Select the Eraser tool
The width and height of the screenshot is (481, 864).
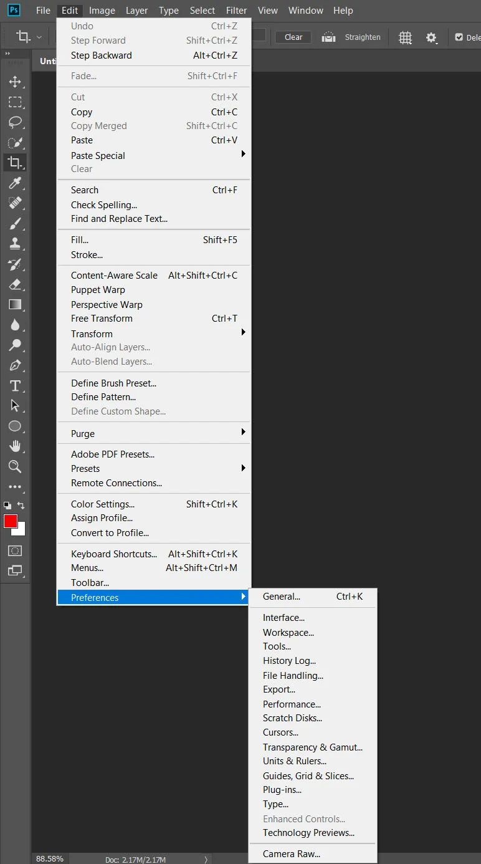coord(15,284)
